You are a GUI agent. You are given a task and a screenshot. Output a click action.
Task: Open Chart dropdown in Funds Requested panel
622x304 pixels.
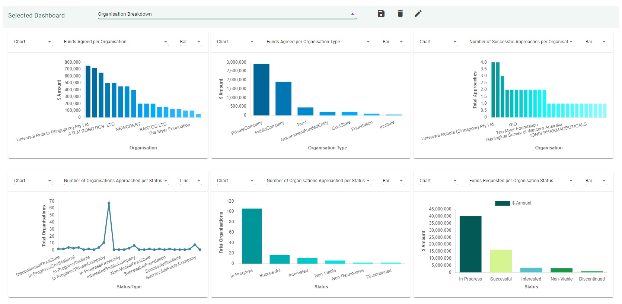coord(438,181)
